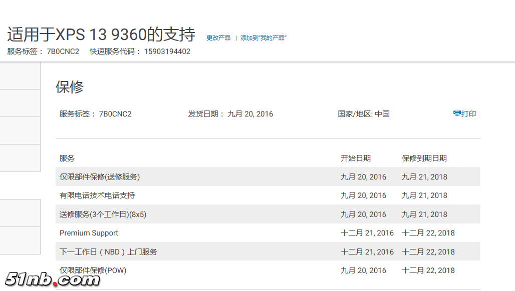The image size is (515, 291).
Task: Select the 有限电话技术电话支持 service row
Action: [97, 195]
